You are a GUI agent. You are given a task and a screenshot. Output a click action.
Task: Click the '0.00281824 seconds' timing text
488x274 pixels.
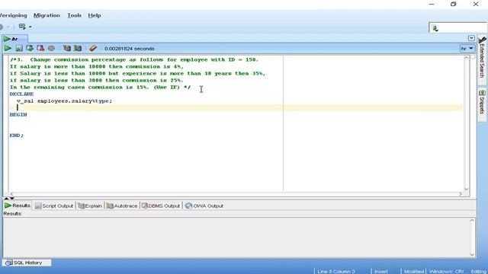tap(130, 49)
